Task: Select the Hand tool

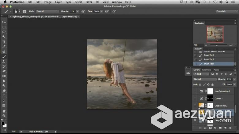Action: (x=4, y=111)
